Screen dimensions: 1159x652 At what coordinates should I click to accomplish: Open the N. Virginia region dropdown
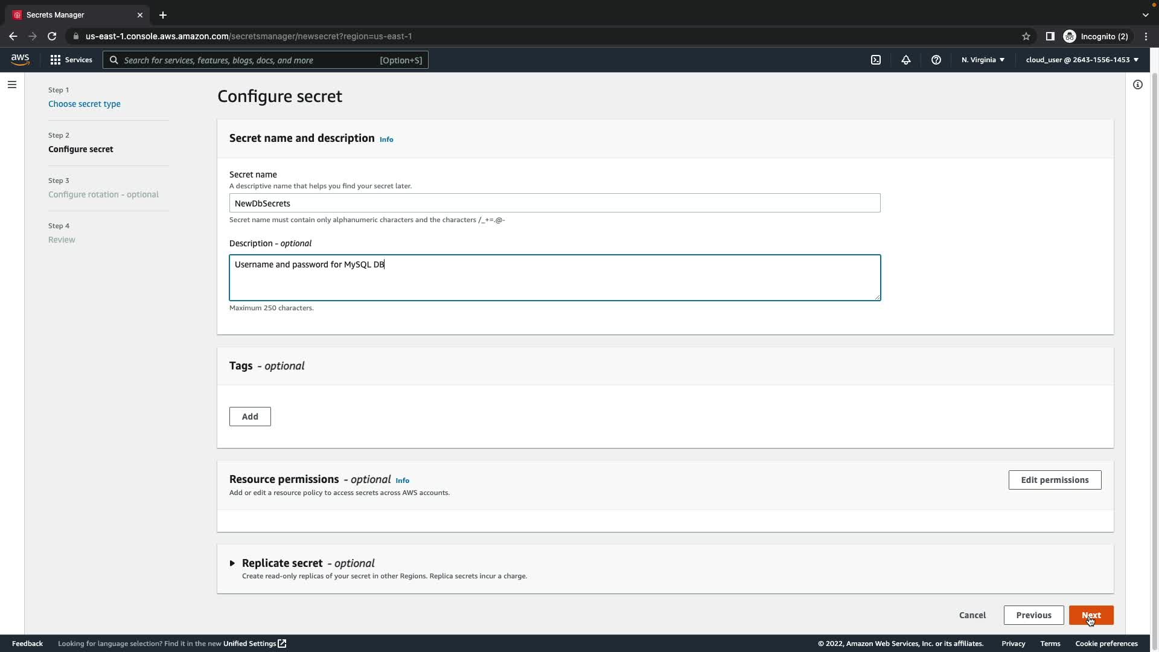[982, 60]
